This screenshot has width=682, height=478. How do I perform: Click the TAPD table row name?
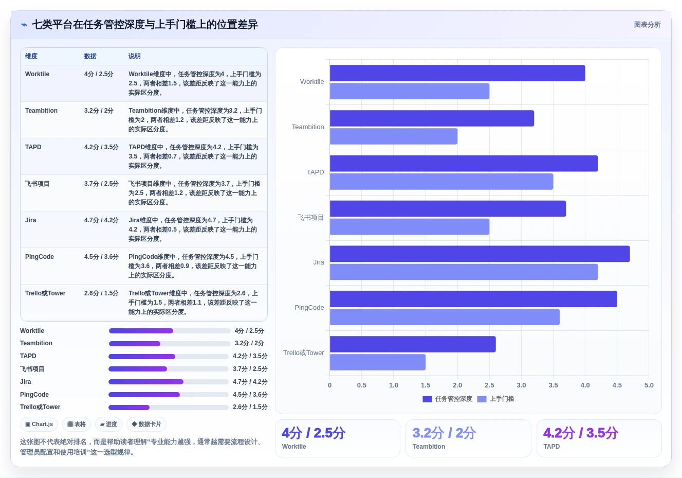click(33, 147)
